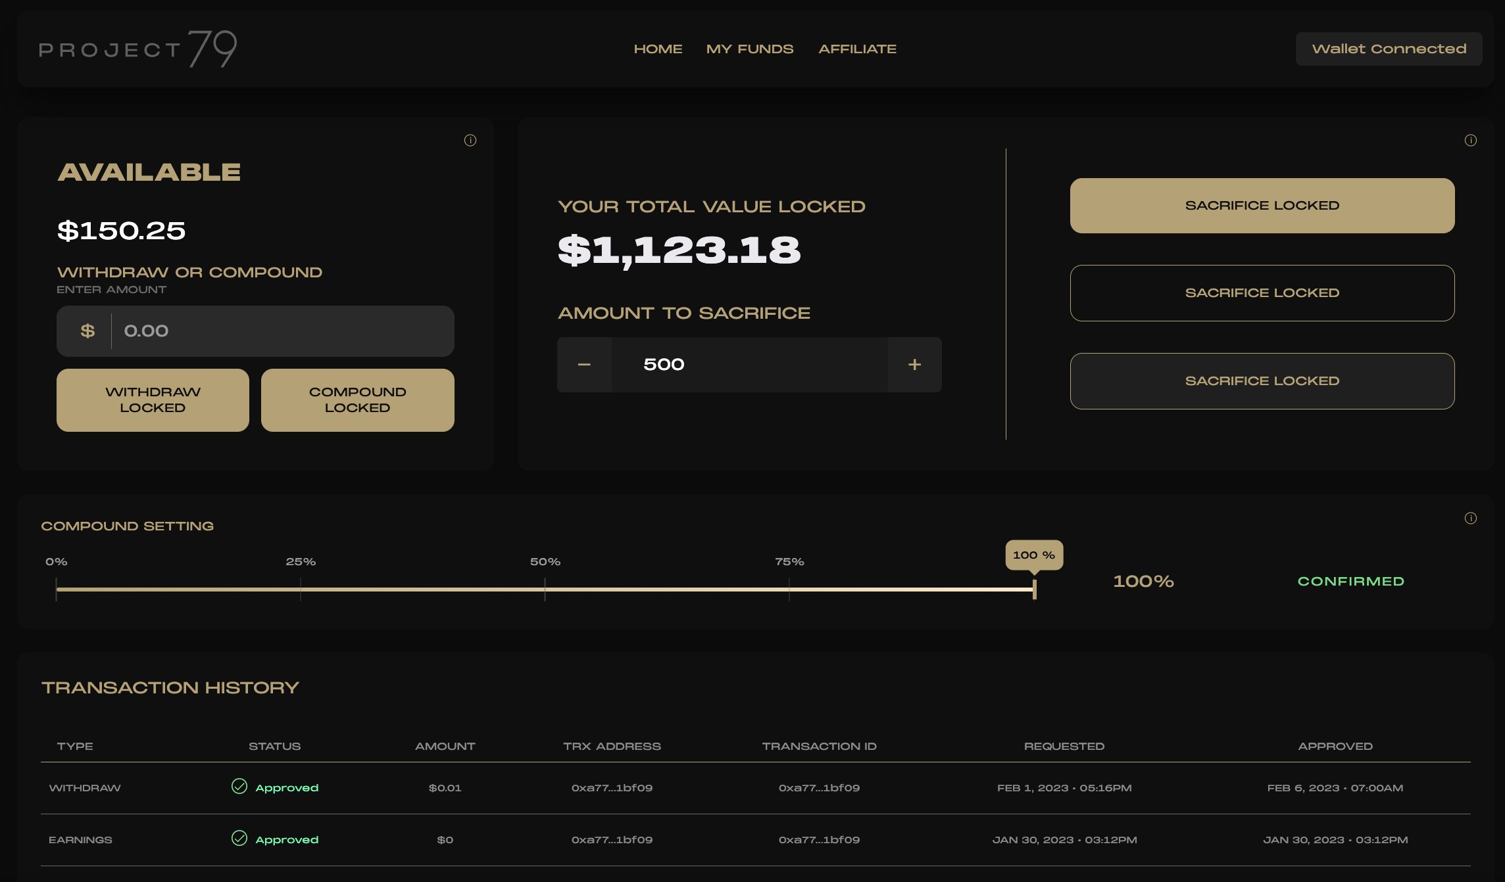Screen dimensions: 1505x882
Task: Click Approved check icon on Earnings row
Action: 239,838
